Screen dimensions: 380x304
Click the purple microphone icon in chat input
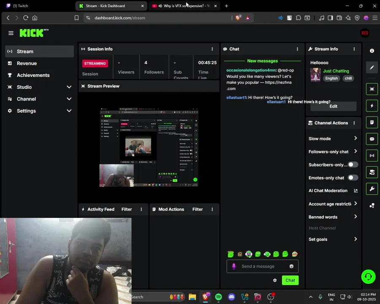233,266
